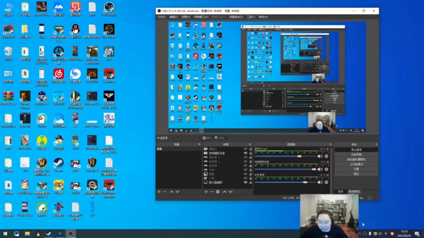Open the 场景集合(S) menu

point(236,17)
